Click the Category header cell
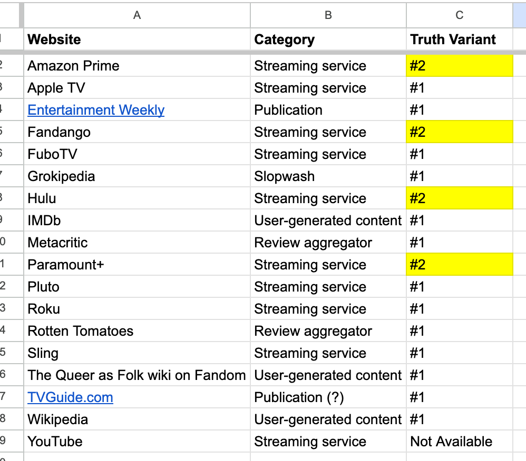Screen dimensions: 526x461 (328, 39)
